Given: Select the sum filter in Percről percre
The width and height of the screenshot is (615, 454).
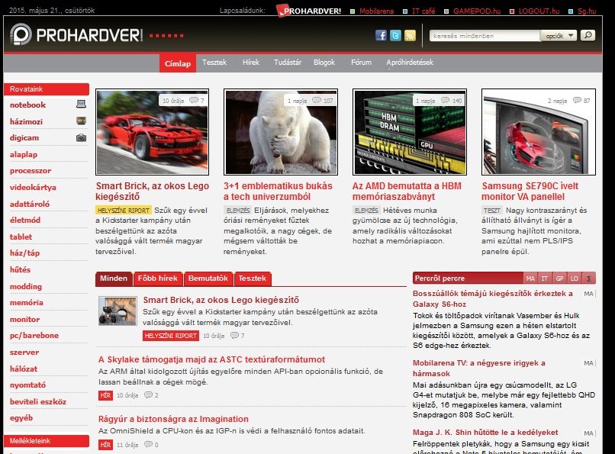Looking at the screenshot, I should (x=589, y=278).
